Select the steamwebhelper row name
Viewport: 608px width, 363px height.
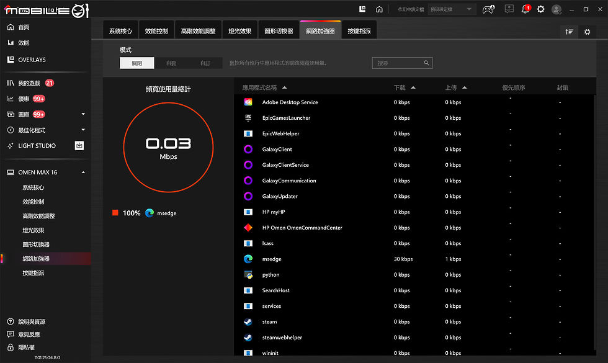click(282, 338)
